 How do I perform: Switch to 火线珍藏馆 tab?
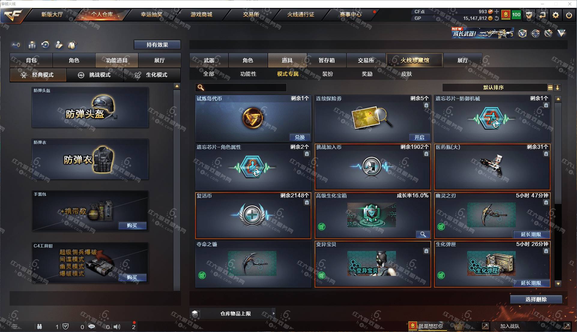(415, 60)
